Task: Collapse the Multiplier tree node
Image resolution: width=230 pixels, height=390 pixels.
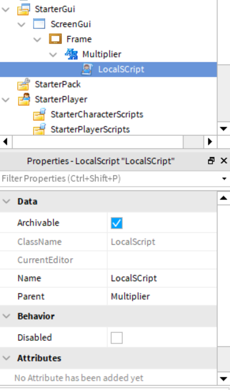Action: click(53, 54)
